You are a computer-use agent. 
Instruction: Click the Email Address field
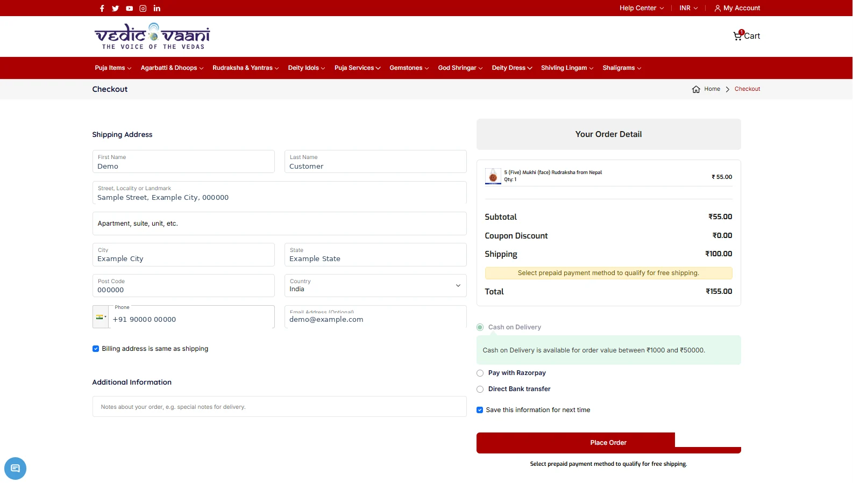tap(375, 317)
